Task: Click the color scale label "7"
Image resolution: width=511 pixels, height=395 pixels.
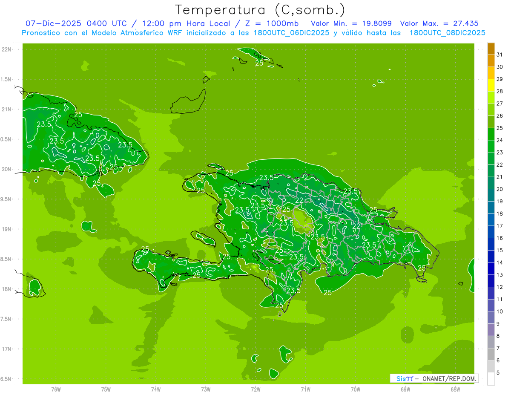Action: 498,348
